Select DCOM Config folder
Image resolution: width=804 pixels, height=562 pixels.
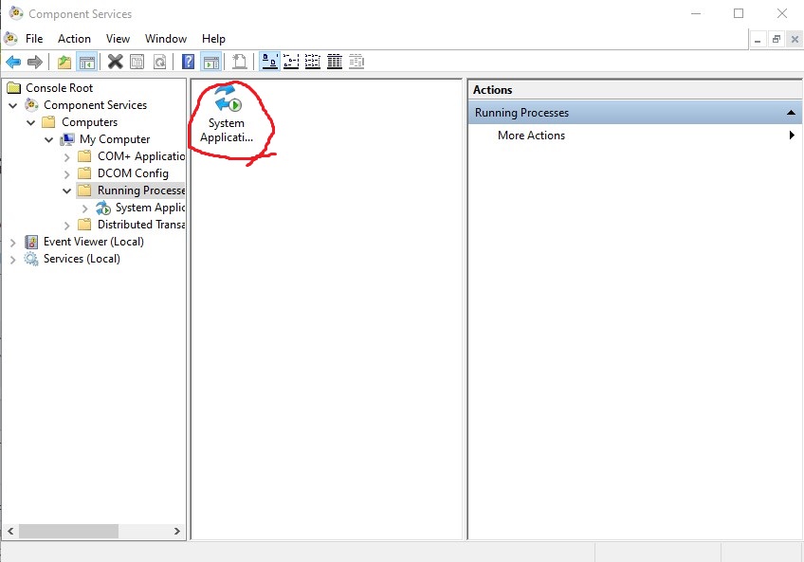point(133,173)
